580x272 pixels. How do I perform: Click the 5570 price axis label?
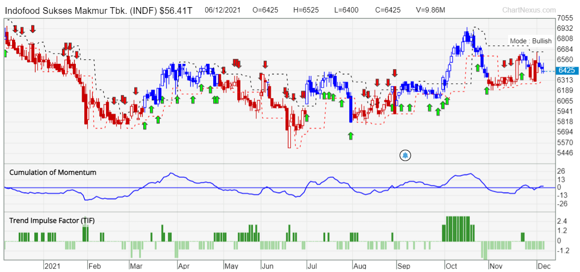pyautogui.click(x=565, y=143)
